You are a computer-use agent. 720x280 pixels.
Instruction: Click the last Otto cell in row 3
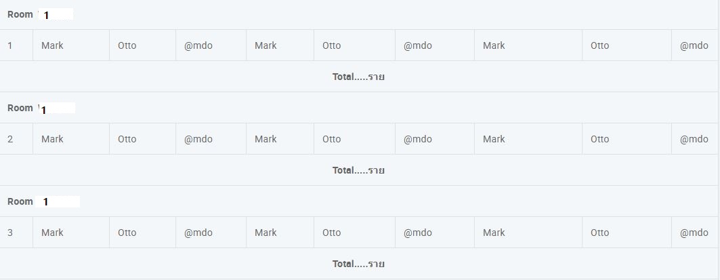click(627, 233)
